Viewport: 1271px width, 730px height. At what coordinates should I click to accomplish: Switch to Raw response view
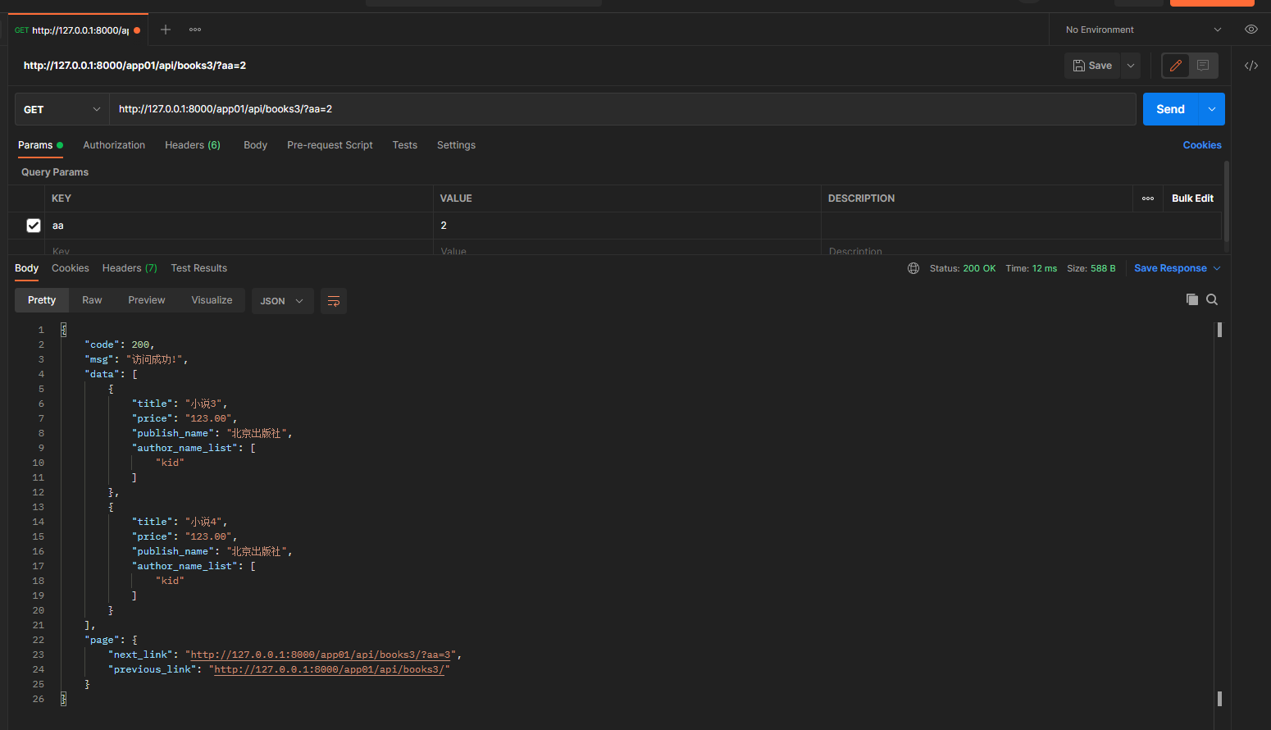(x=92, y=300)
